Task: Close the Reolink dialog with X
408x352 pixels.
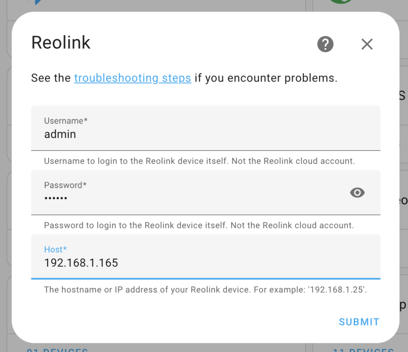Action: [367, 44]
